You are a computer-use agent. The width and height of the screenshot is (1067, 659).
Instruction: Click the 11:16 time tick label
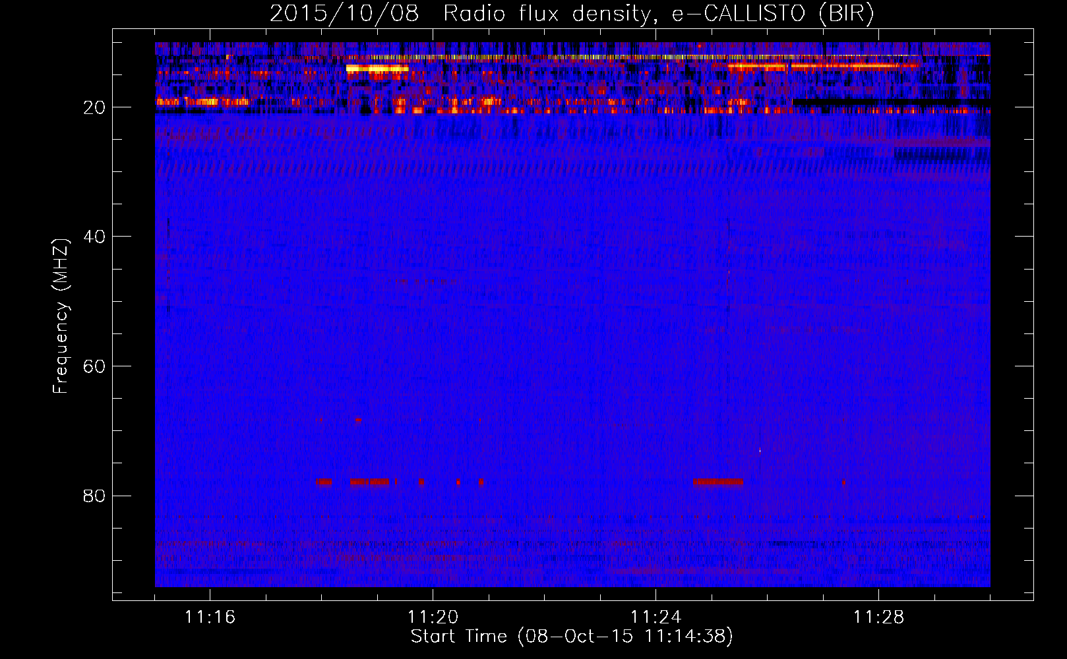tap(210, 617)
